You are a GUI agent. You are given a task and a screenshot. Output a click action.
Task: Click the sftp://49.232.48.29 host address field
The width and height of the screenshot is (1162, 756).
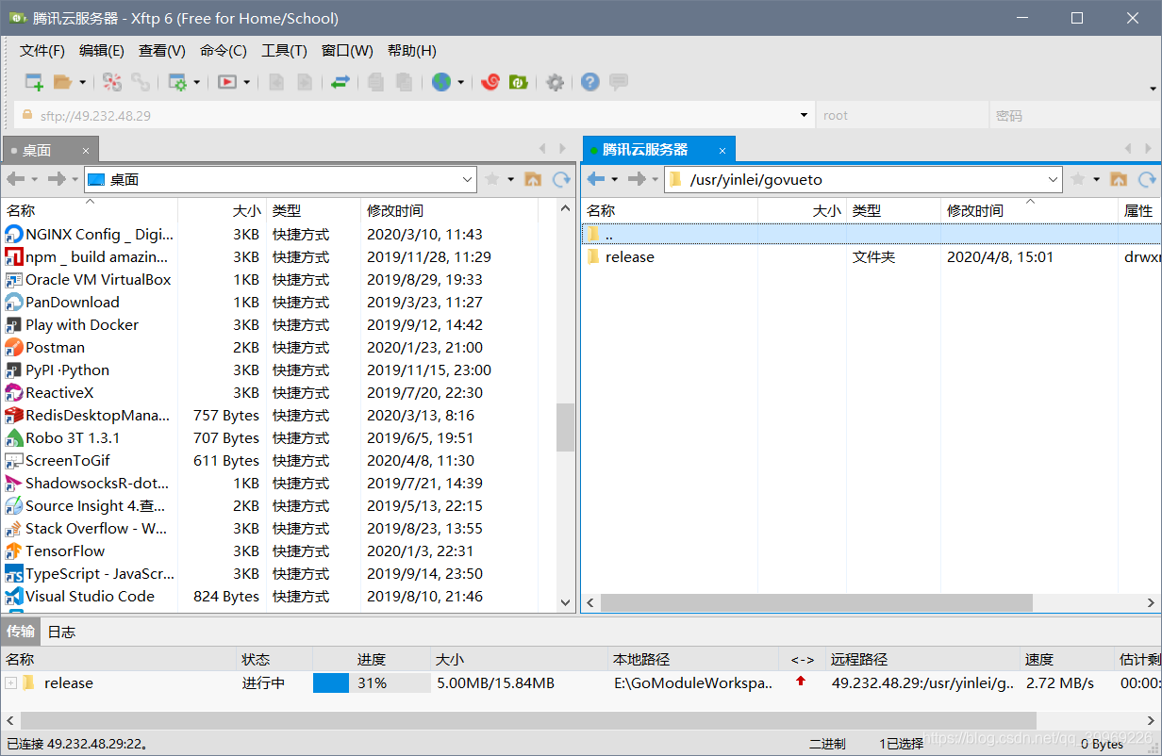pyautogui.click(x=415, y=115)
